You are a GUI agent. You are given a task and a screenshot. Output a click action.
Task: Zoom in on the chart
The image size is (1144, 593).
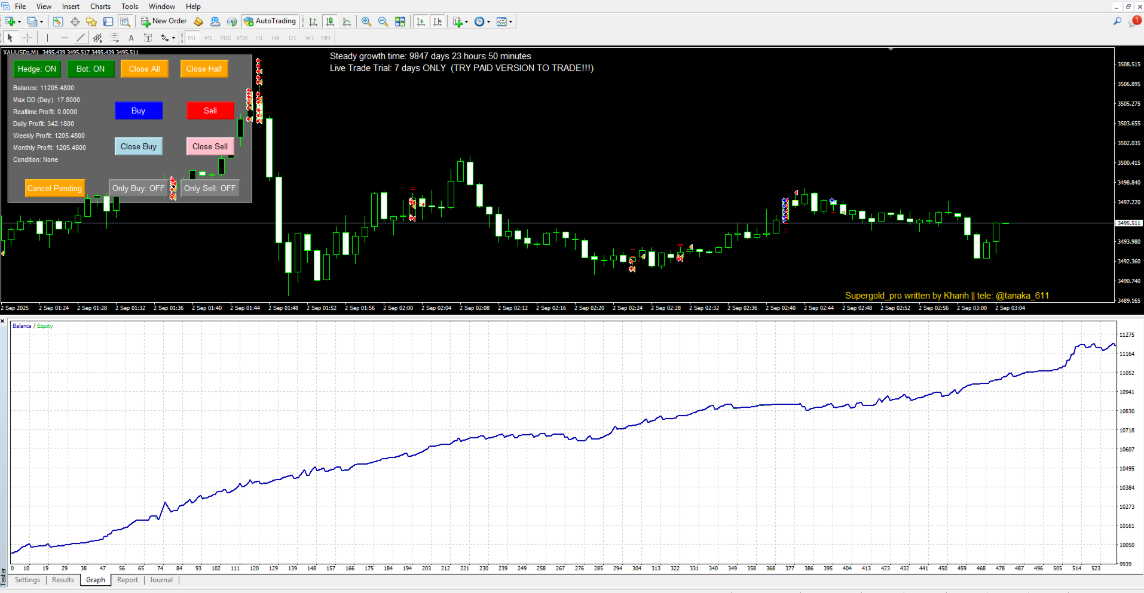[366, 21]
